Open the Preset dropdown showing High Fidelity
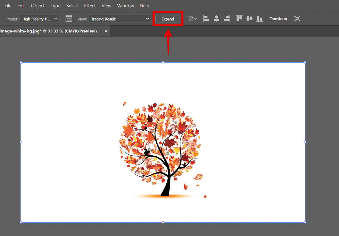Screen dimensions: 339x236 point(39,19)
